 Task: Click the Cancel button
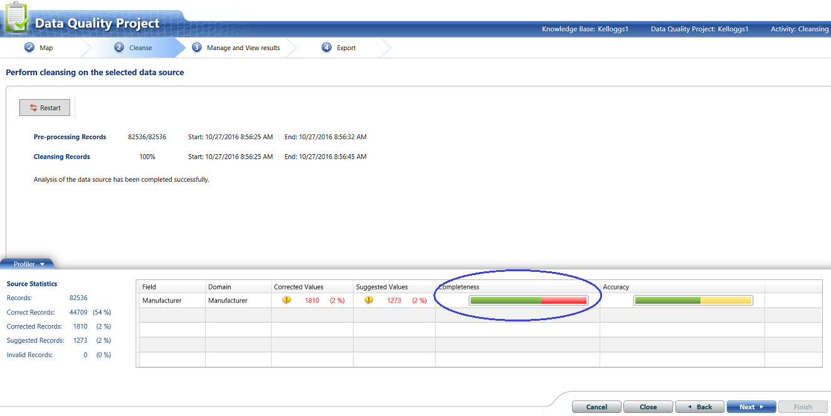[596, 407]
